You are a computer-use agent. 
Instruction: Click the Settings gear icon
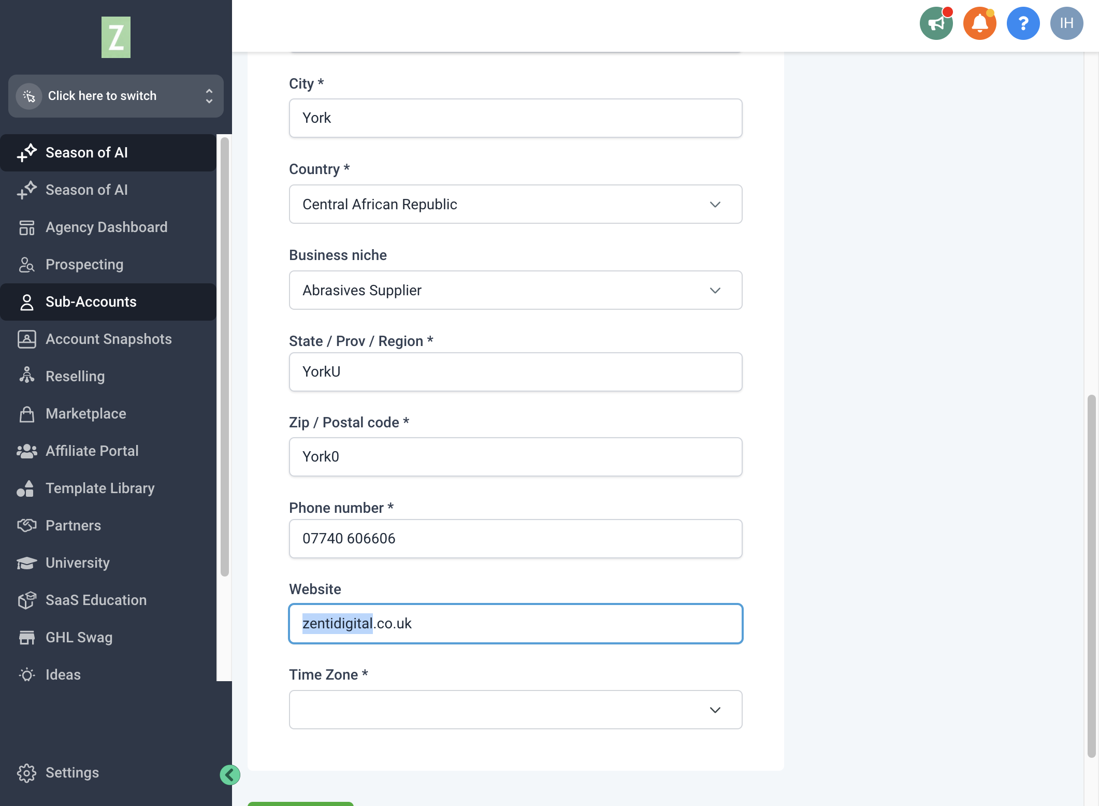coord(26,773)
